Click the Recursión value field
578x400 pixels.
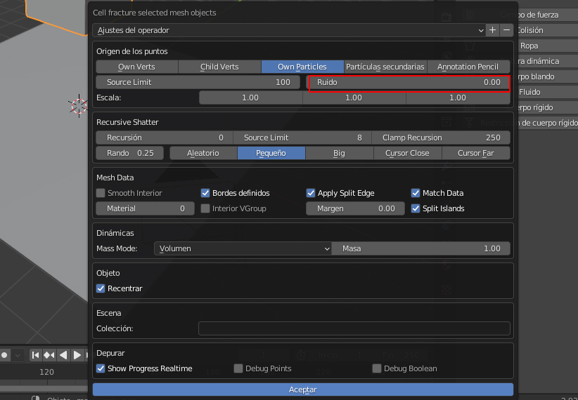tap(164, 138)
